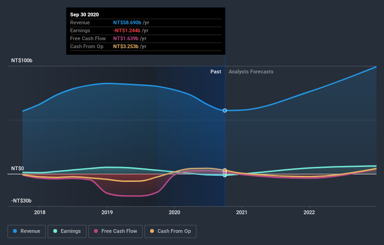Viewport: 384px width, 245px height.
Task: Select the 2019 x-axis label
Action: [107, 212]
